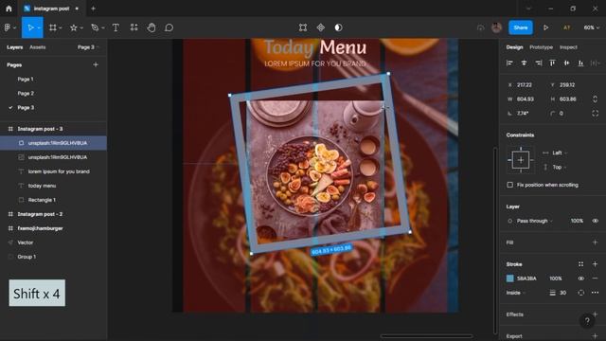Screen dimensions: 606x341
Task: Select Page 2 in pages list
Action: click(x=26, y=93)
